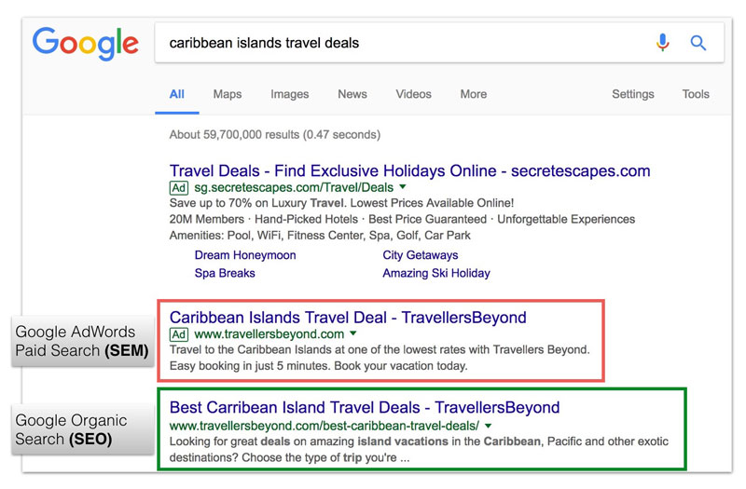This screenshot has height=489, width=746.
Task: Switch to the Images tab
Action: pyautogui.click(x=290, y=94)
